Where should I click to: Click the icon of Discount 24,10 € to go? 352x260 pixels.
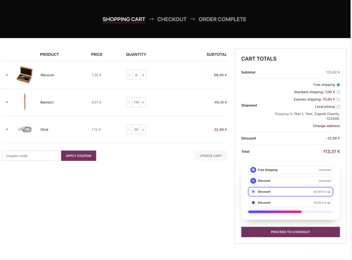[x=253, y=192]
